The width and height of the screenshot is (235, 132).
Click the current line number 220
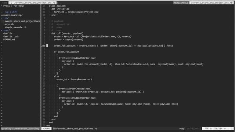[x=43, y=45]
